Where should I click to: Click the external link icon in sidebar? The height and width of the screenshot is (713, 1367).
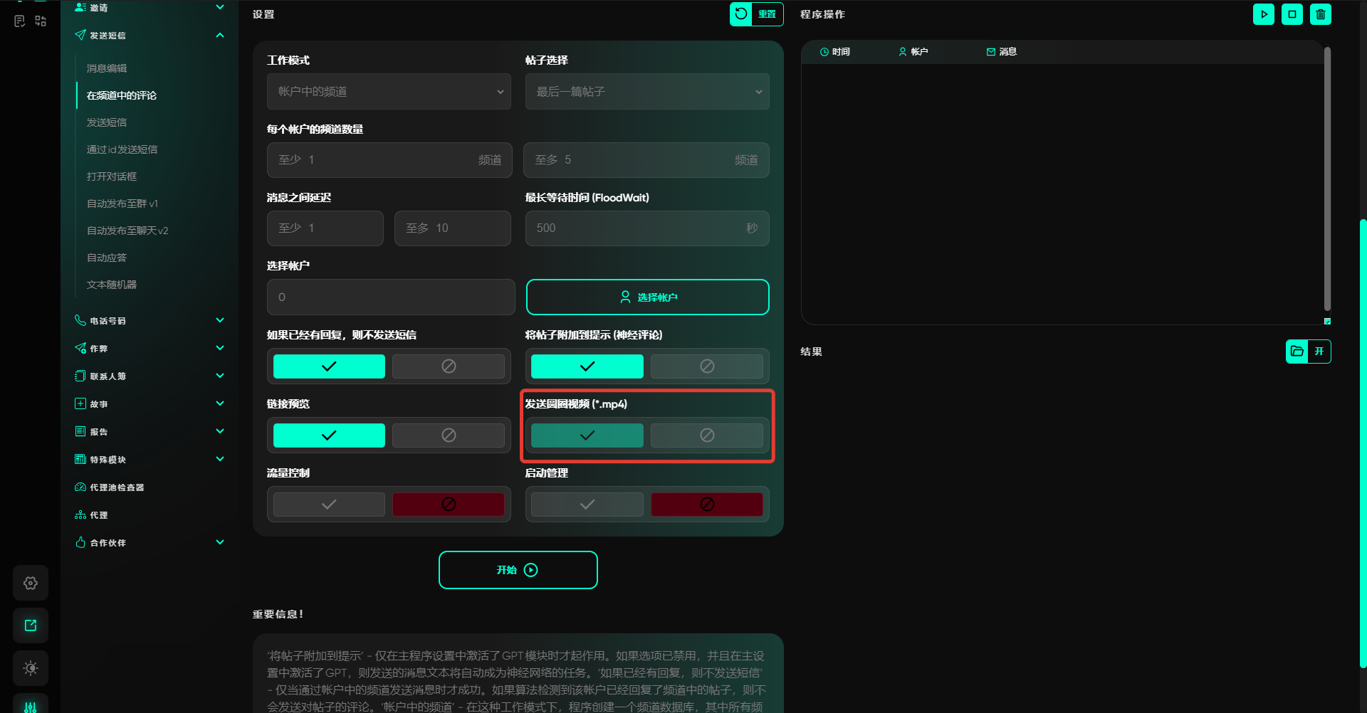click(31, 625)
